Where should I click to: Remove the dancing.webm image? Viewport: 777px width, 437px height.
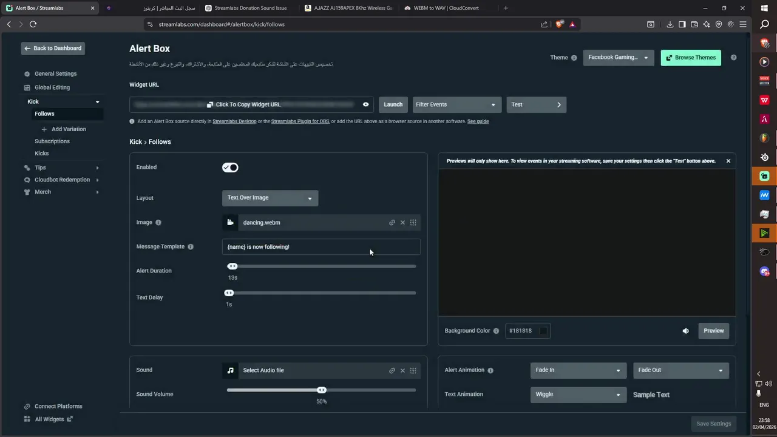(x=402, y=223)
